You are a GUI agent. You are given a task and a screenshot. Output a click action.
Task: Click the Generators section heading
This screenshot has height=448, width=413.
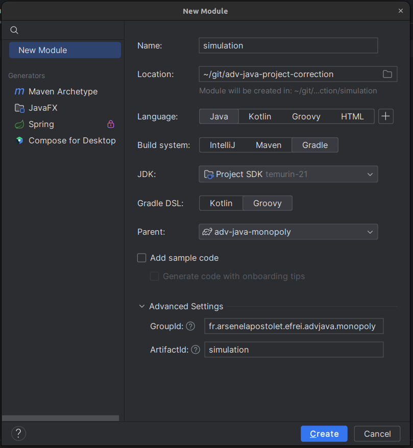pyautogui.click(x=27, y=76)
